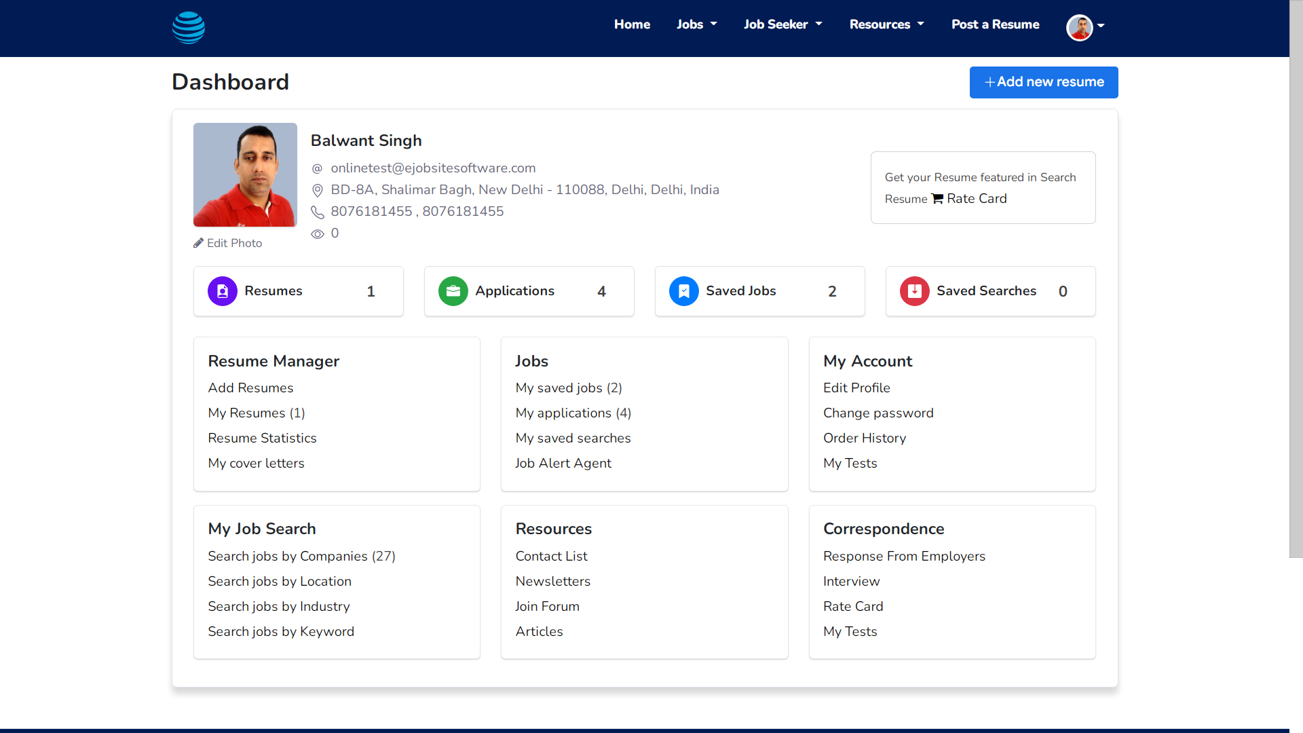The height and width of the screenshot is (733, 1303).
Task: Open Interview link
Action: pos(851,582)
